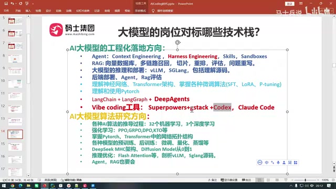Toggle punctuation mode on the IME toolbar

tap(272, 163)
